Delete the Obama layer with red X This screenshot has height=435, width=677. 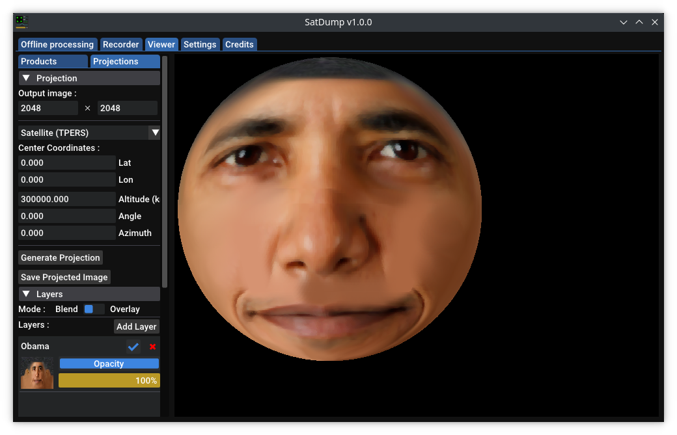152,347
